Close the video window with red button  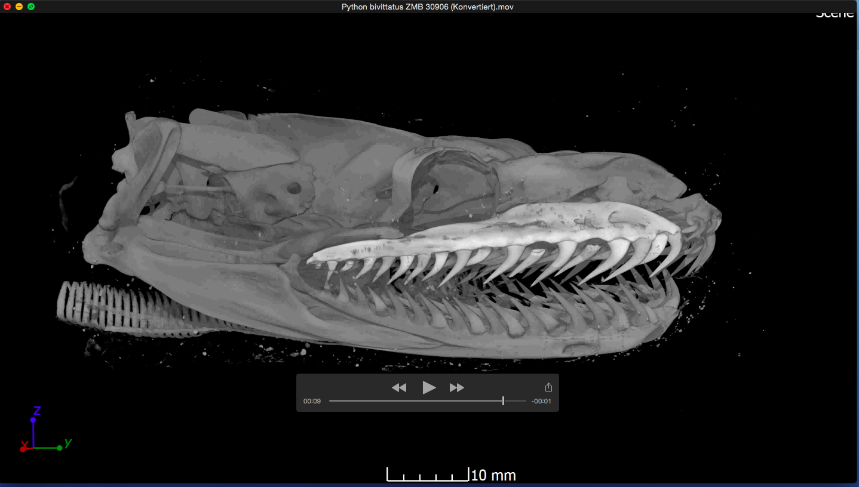[x=7, y=7]
